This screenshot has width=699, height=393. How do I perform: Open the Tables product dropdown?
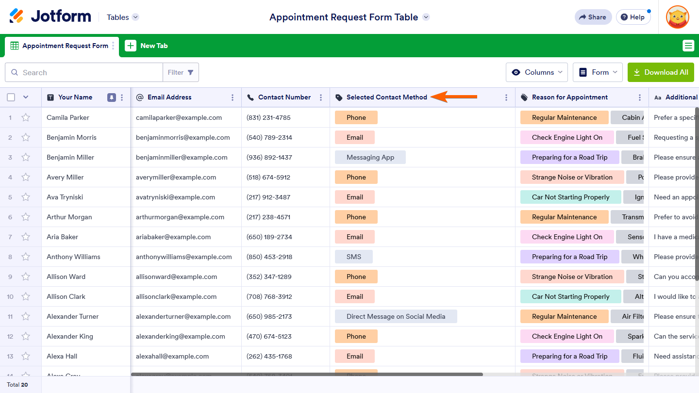pyautogui.click(x=123, y=17)
